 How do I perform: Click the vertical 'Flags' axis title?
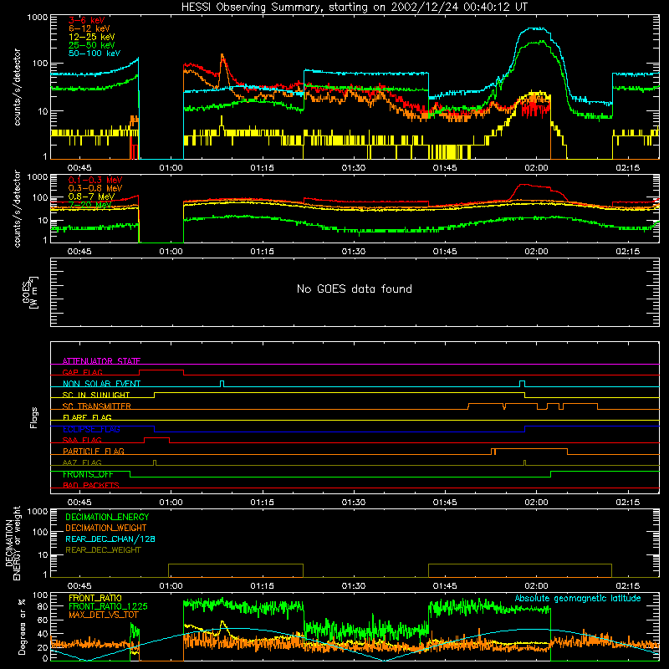click(x=33, y=417)
